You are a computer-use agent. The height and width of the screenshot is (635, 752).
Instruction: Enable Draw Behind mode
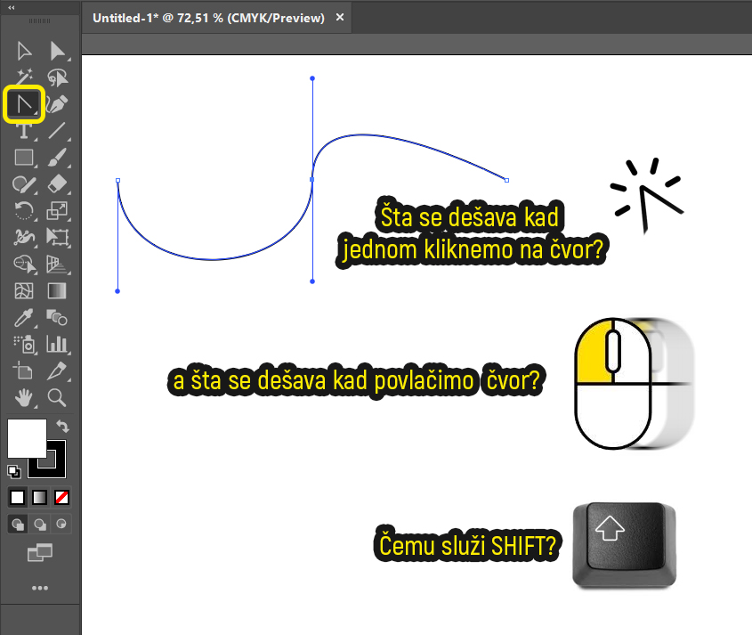pos(40,525)
